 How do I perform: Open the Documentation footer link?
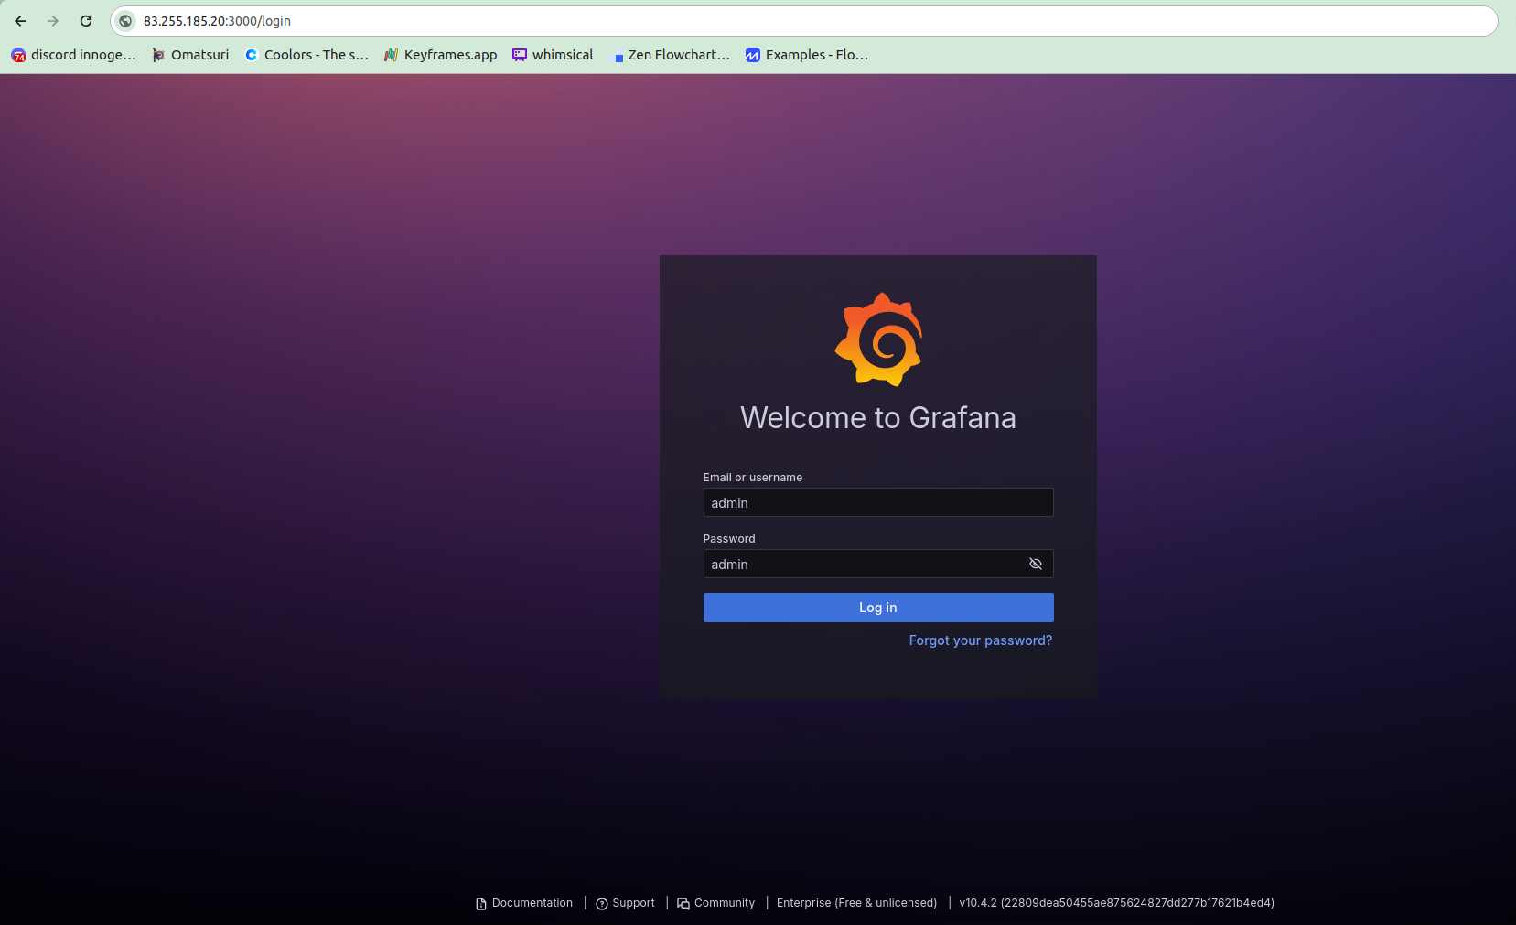[524, 903]
